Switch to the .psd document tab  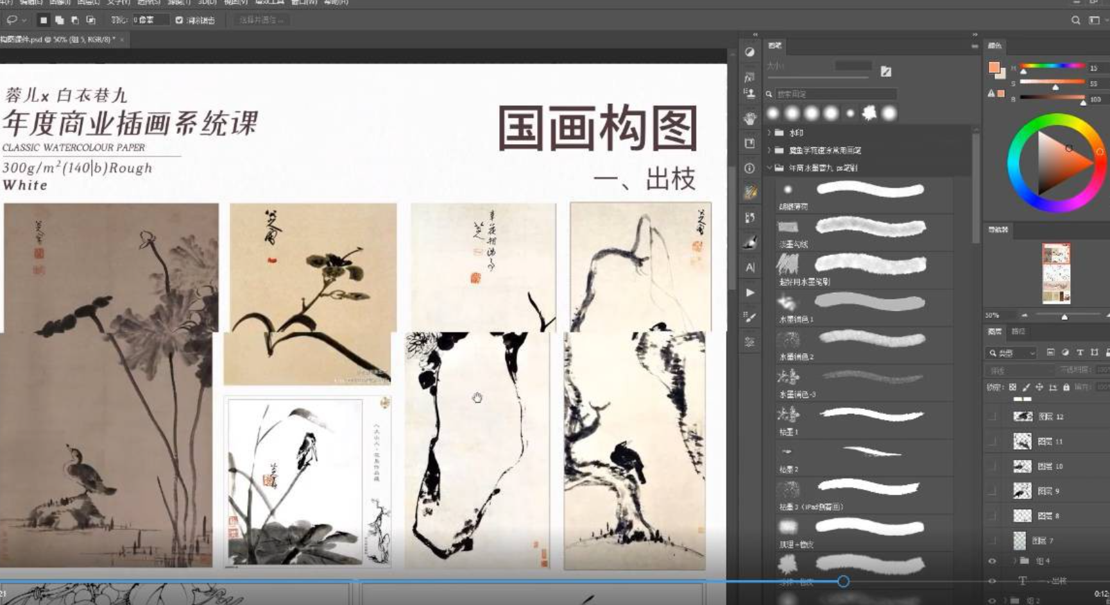pos(58,39)
